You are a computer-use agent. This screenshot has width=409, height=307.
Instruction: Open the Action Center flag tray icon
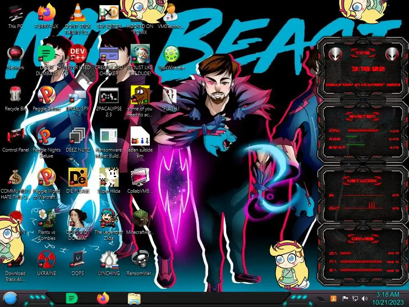coord(345,298)
